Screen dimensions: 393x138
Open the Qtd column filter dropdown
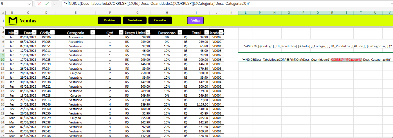[x=121, y=32]
